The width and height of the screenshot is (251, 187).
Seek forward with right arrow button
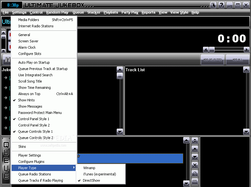click(247, 50)
